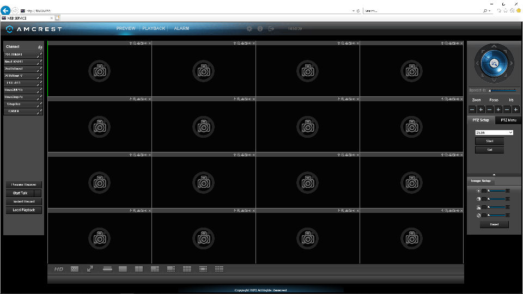Close the top-right video window with its X
The width and height of the screenshot is (523, 294).
pyautogui.click(x=461, y=44)
